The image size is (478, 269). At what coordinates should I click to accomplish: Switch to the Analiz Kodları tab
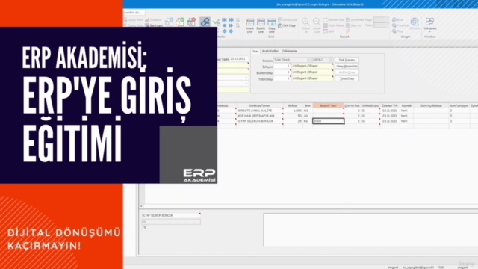(270, 52)
